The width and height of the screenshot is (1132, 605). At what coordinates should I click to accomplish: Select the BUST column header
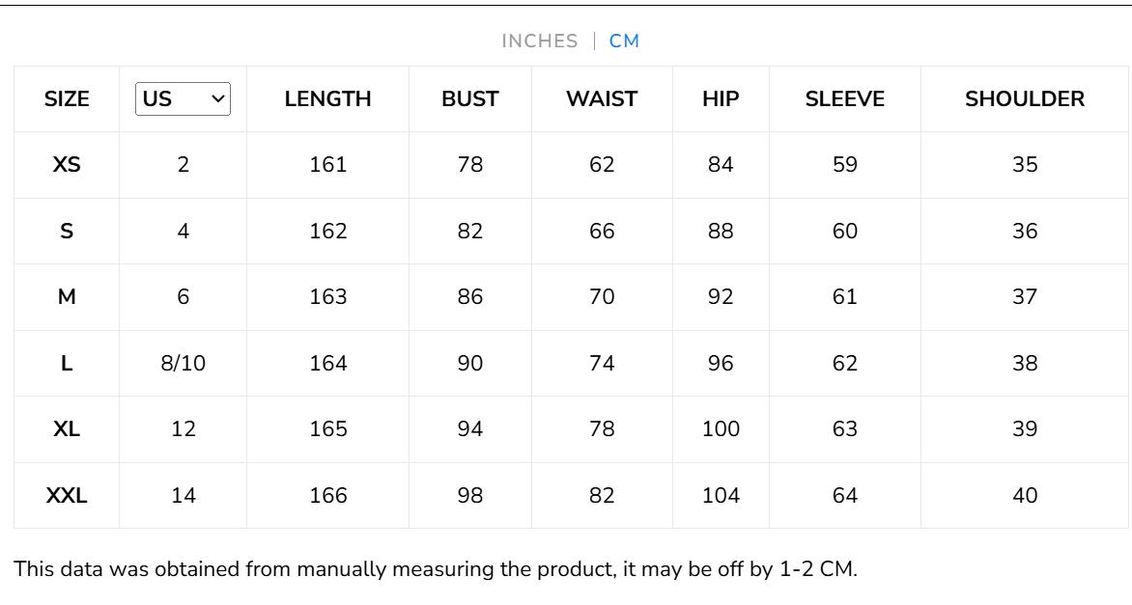click(x=470, y=98)
